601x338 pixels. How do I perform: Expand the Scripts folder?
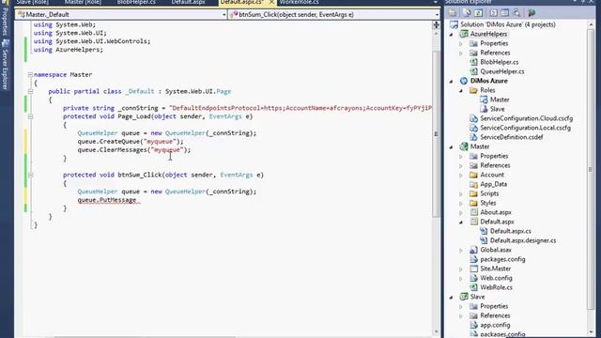pyautogui.click(x=461, y=194)
